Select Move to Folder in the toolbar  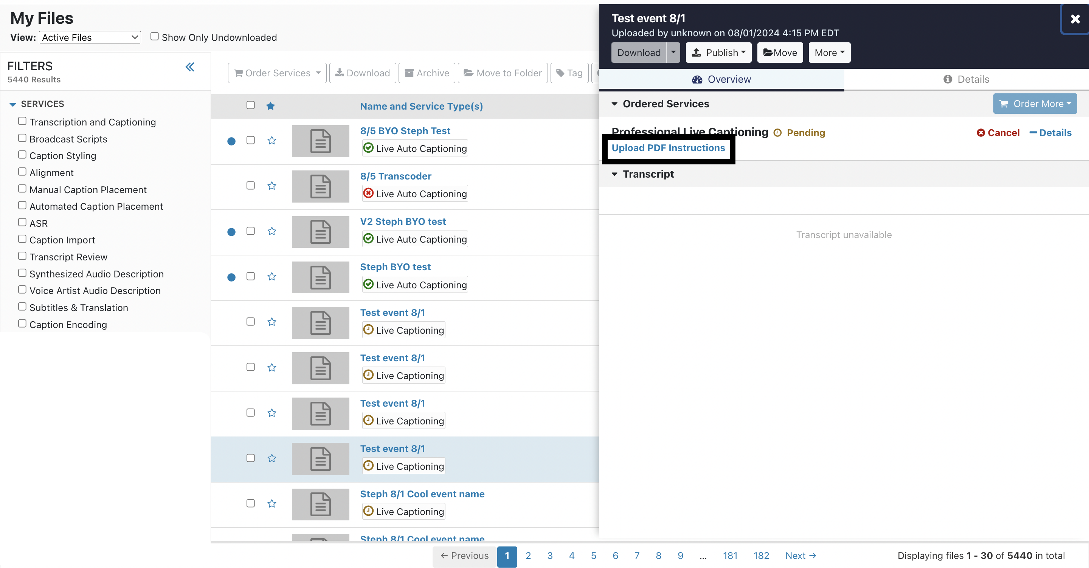tap(502, 73)
